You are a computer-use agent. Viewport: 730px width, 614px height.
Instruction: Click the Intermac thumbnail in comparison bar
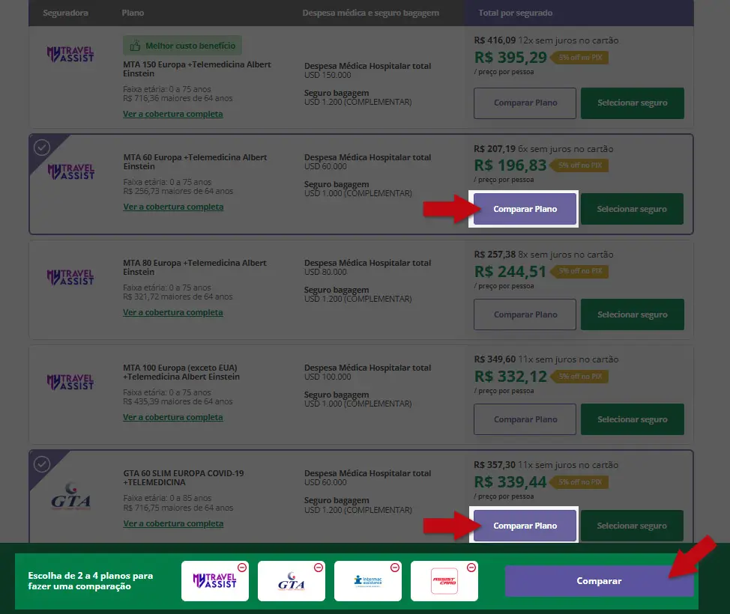[x=368, y=581]
